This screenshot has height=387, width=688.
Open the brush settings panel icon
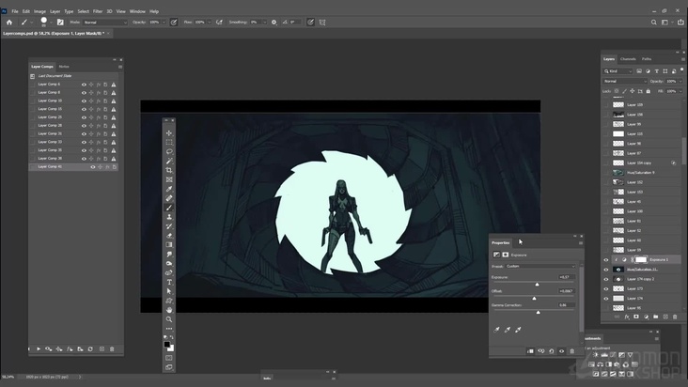[60, 22]
